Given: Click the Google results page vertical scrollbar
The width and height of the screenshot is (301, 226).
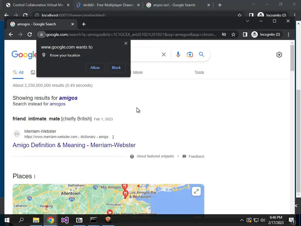Looking at the screenshot, I should click(x=292, y=58).
